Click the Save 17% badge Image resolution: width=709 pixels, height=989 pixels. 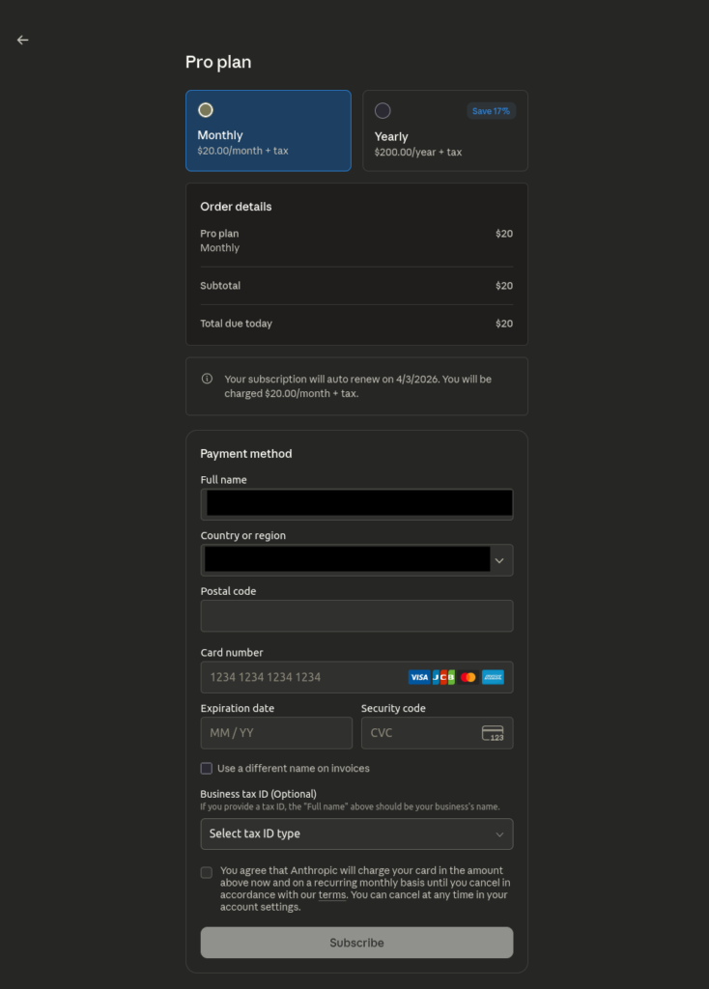coord(491,111)
